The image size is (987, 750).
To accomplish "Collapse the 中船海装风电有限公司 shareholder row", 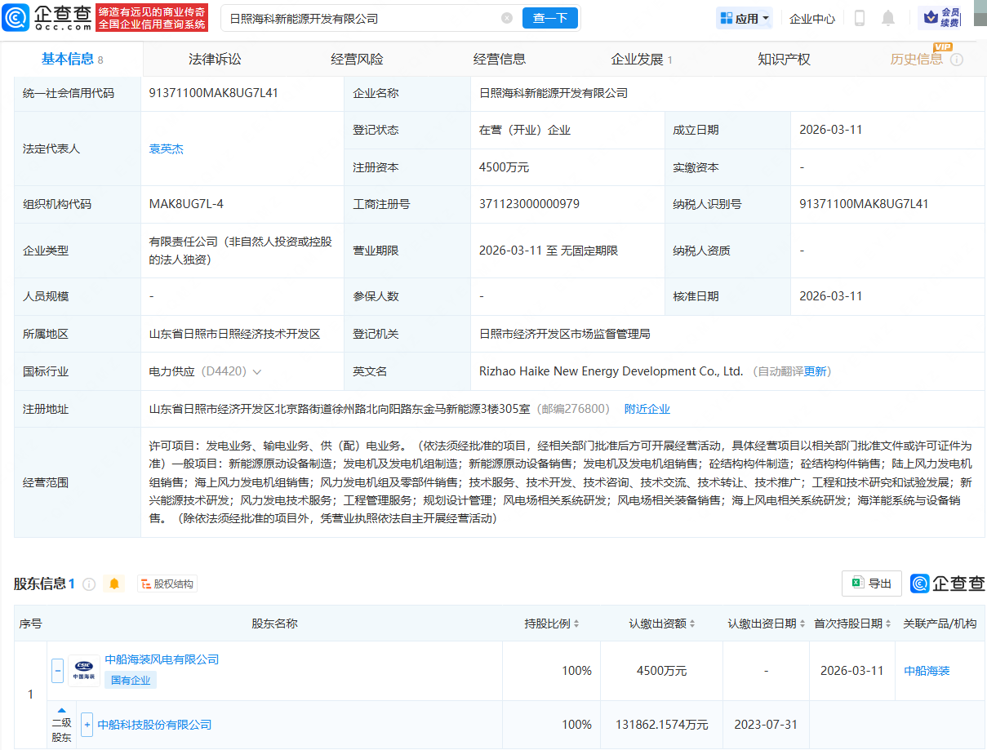I will 57,671.
